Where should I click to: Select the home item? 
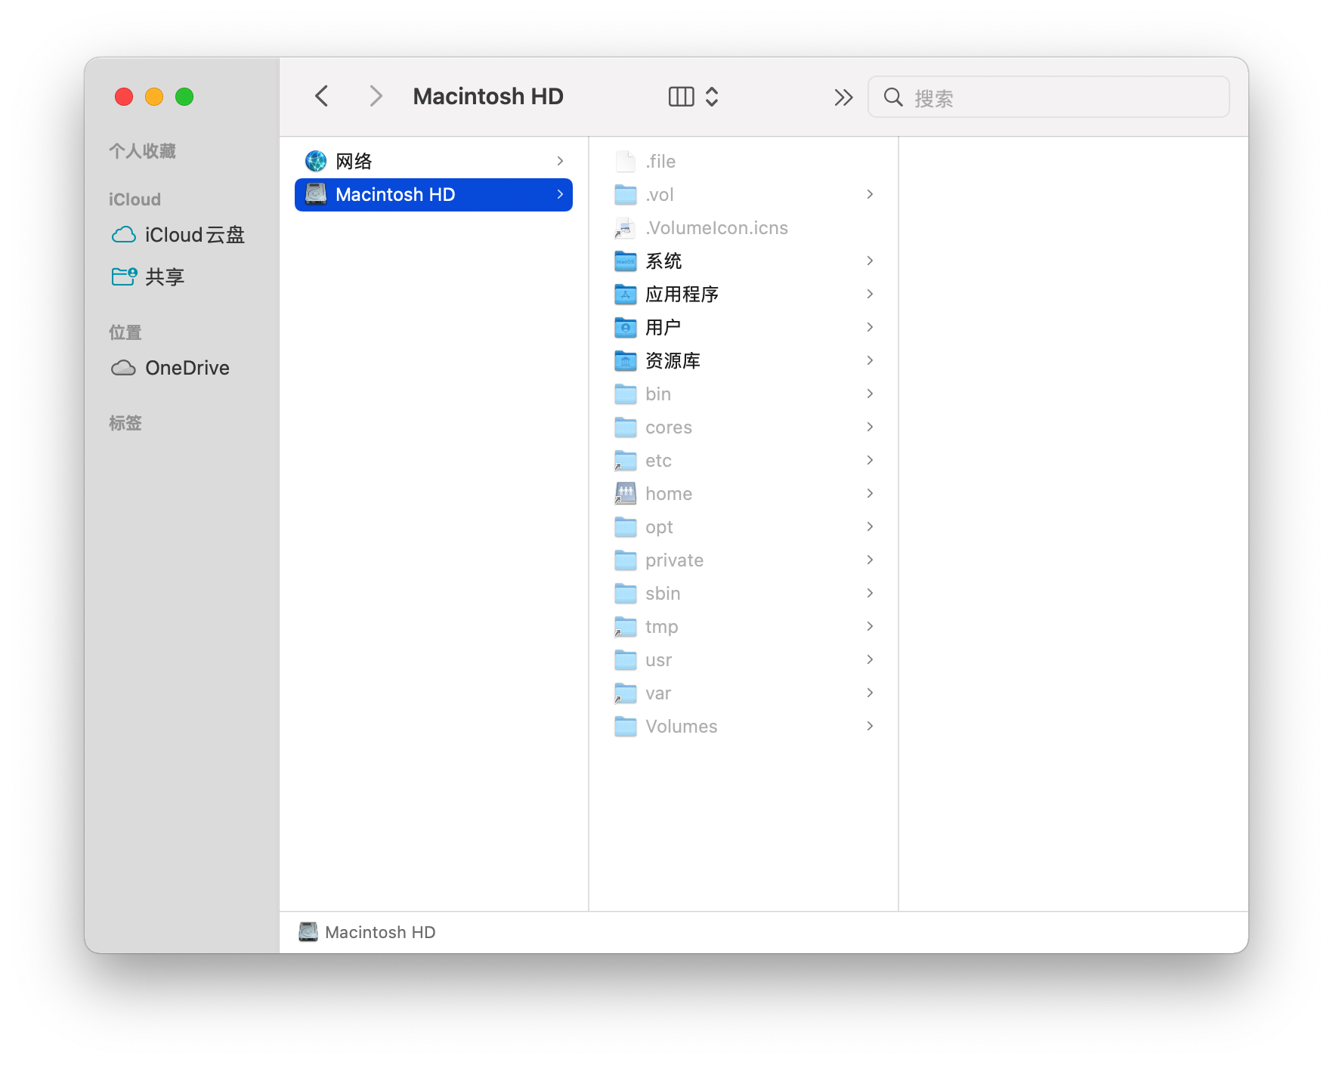click(x=744, y=494)
